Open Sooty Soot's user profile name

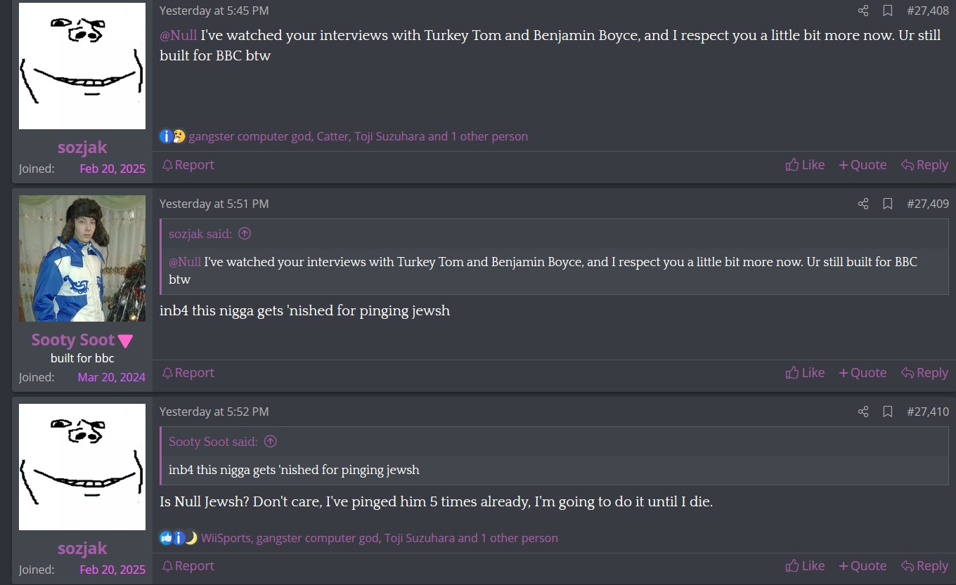coord(73,340)
